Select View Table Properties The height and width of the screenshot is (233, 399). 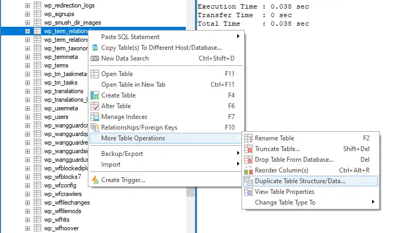284,192
